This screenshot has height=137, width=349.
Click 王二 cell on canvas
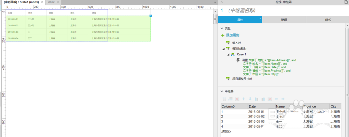pos(36,38)
